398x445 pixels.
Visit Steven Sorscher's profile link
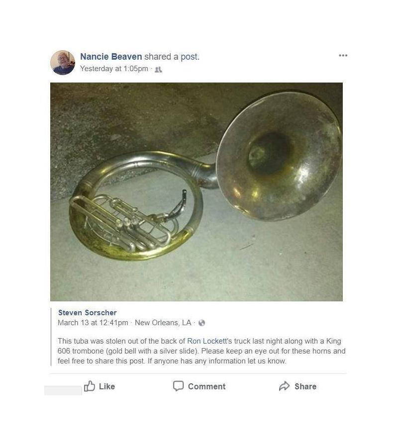pos(88,312)
